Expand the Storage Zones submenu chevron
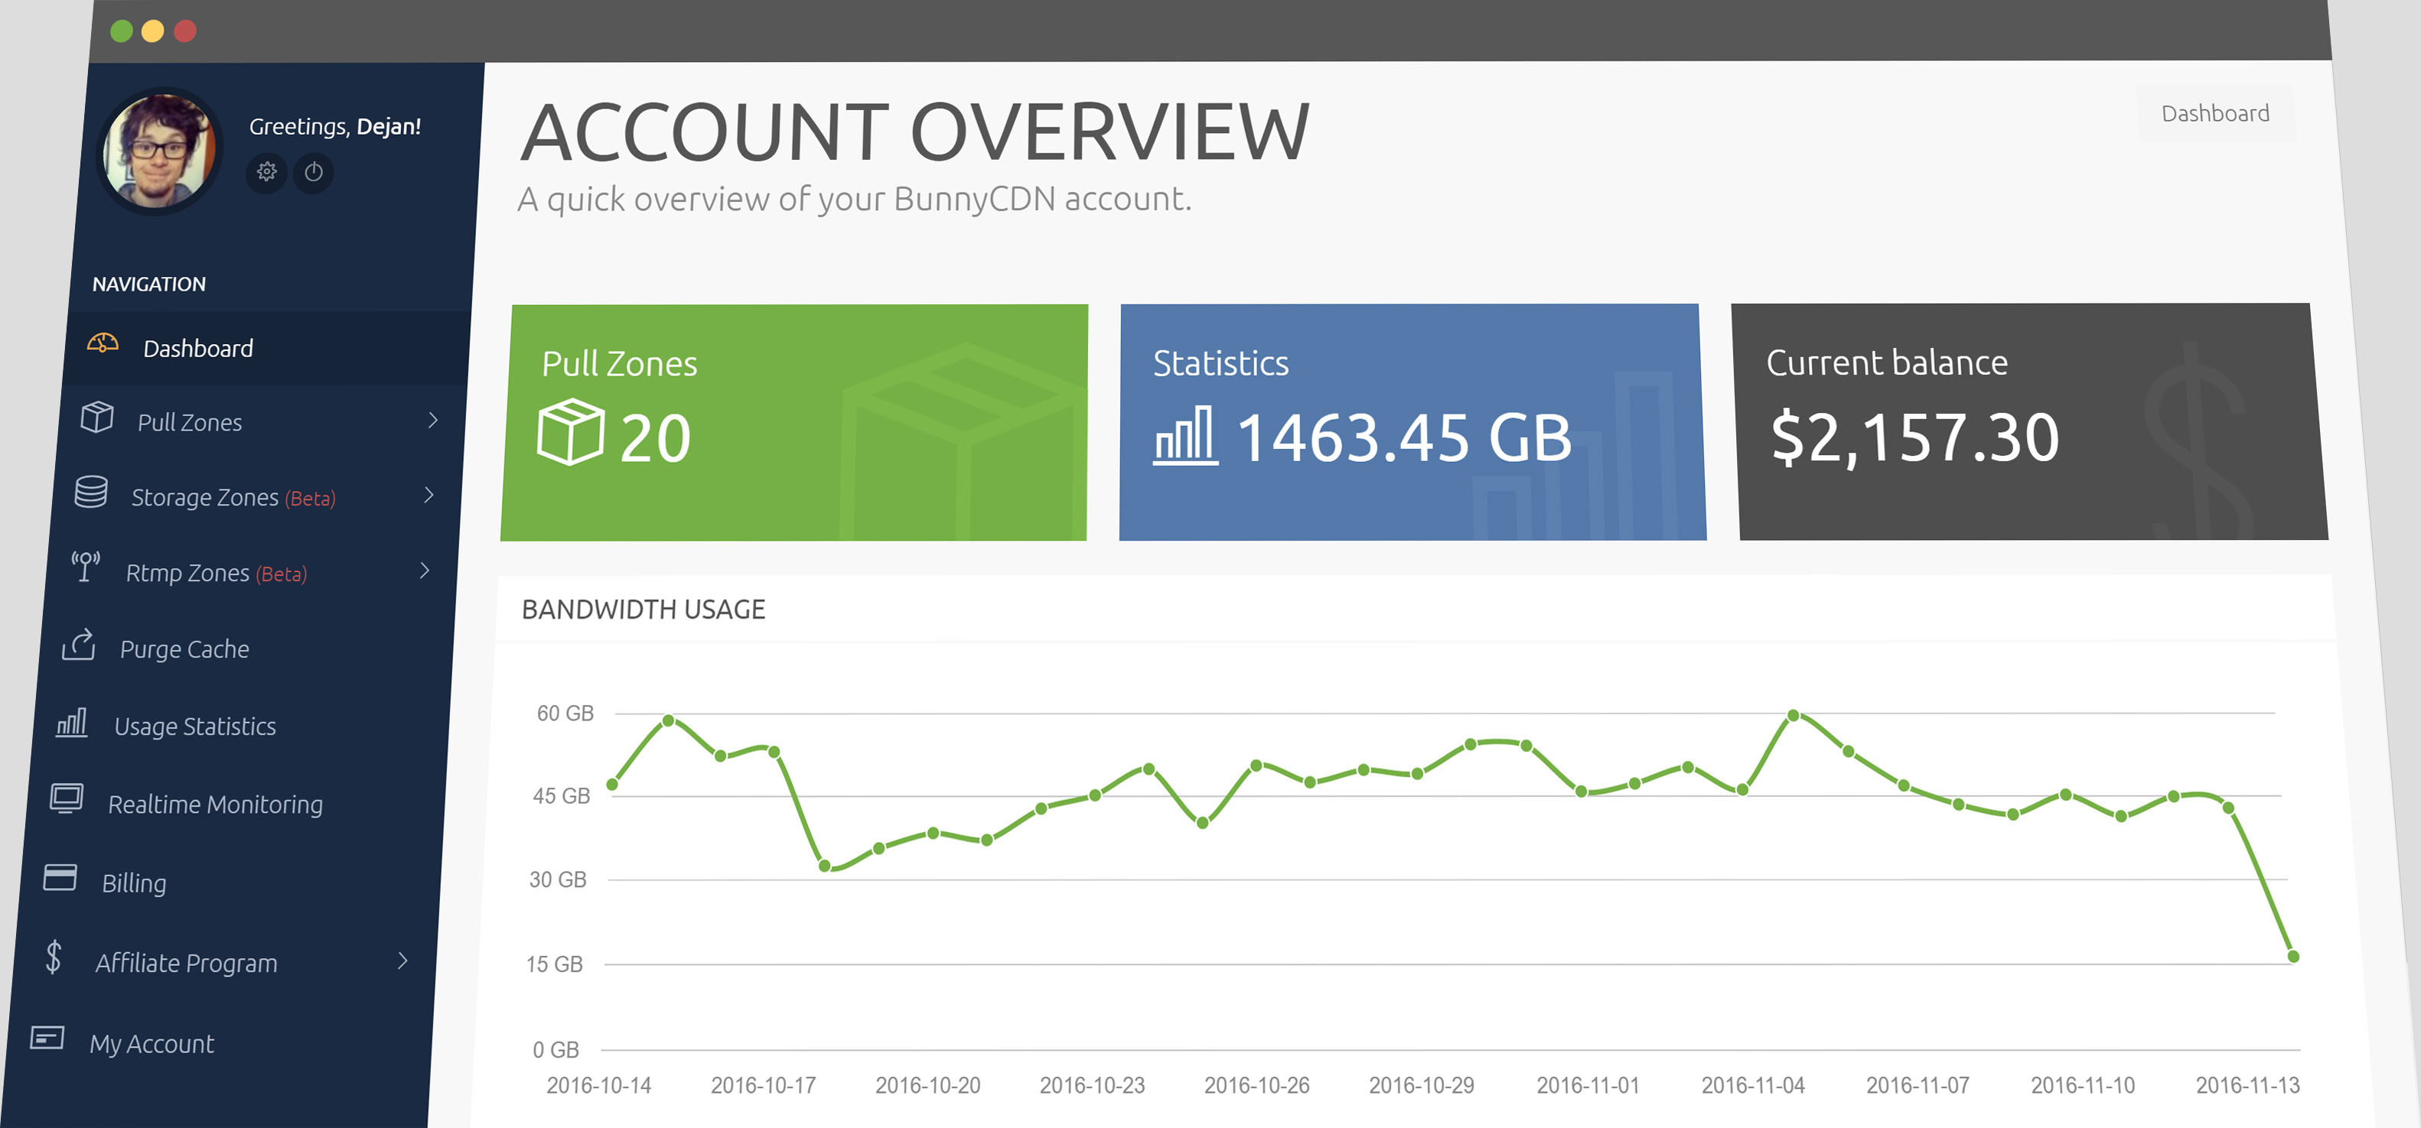This screenshot has height=1128, width=2421. pyautogui.click(x=429, y=495)
